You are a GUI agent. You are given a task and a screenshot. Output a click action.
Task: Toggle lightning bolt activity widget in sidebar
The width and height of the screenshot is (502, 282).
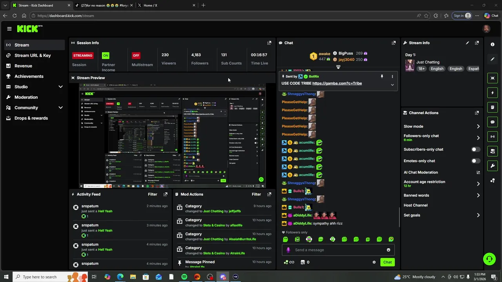click(x=493, y=93)
